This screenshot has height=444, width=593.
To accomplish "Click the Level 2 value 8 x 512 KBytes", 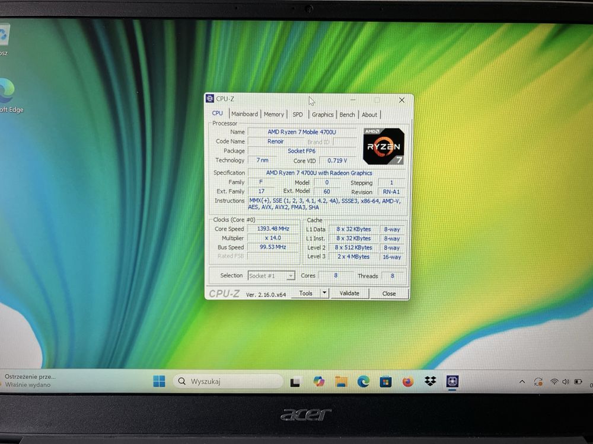I will (353, 247).
